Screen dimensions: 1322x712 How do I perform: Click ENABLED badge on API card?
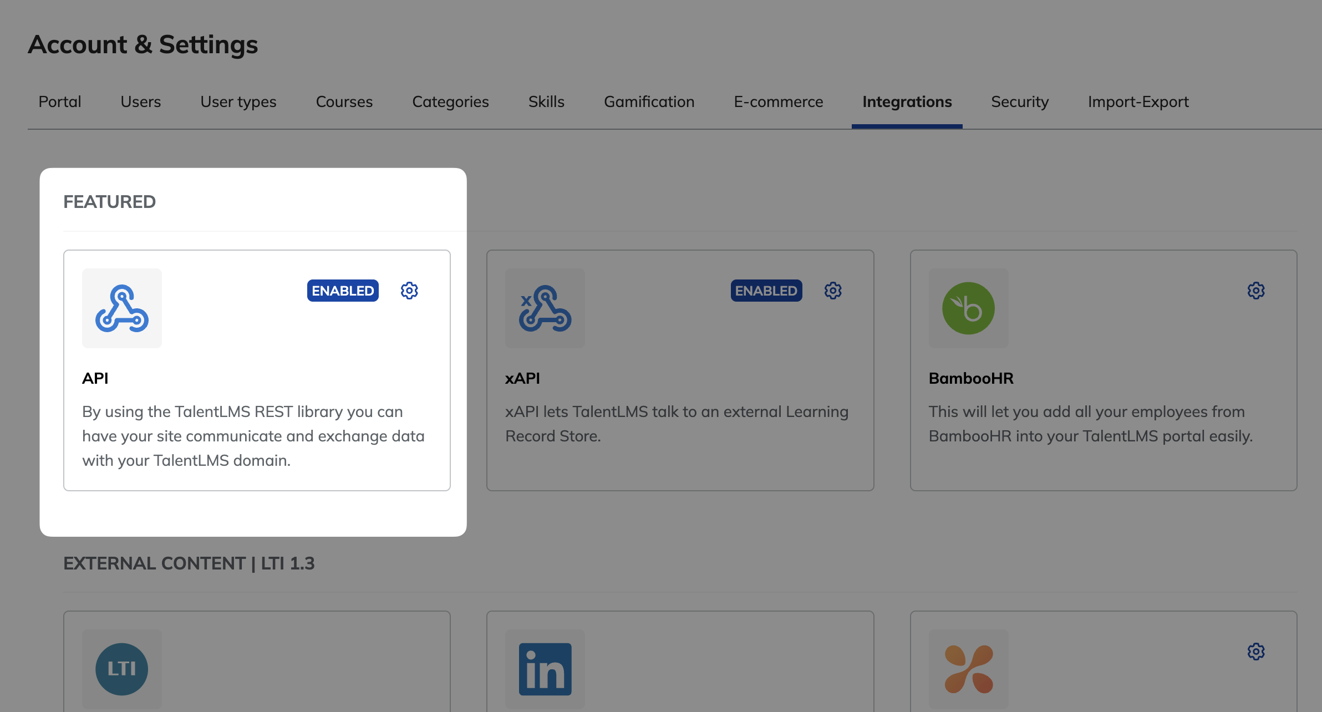coord(343,291)
